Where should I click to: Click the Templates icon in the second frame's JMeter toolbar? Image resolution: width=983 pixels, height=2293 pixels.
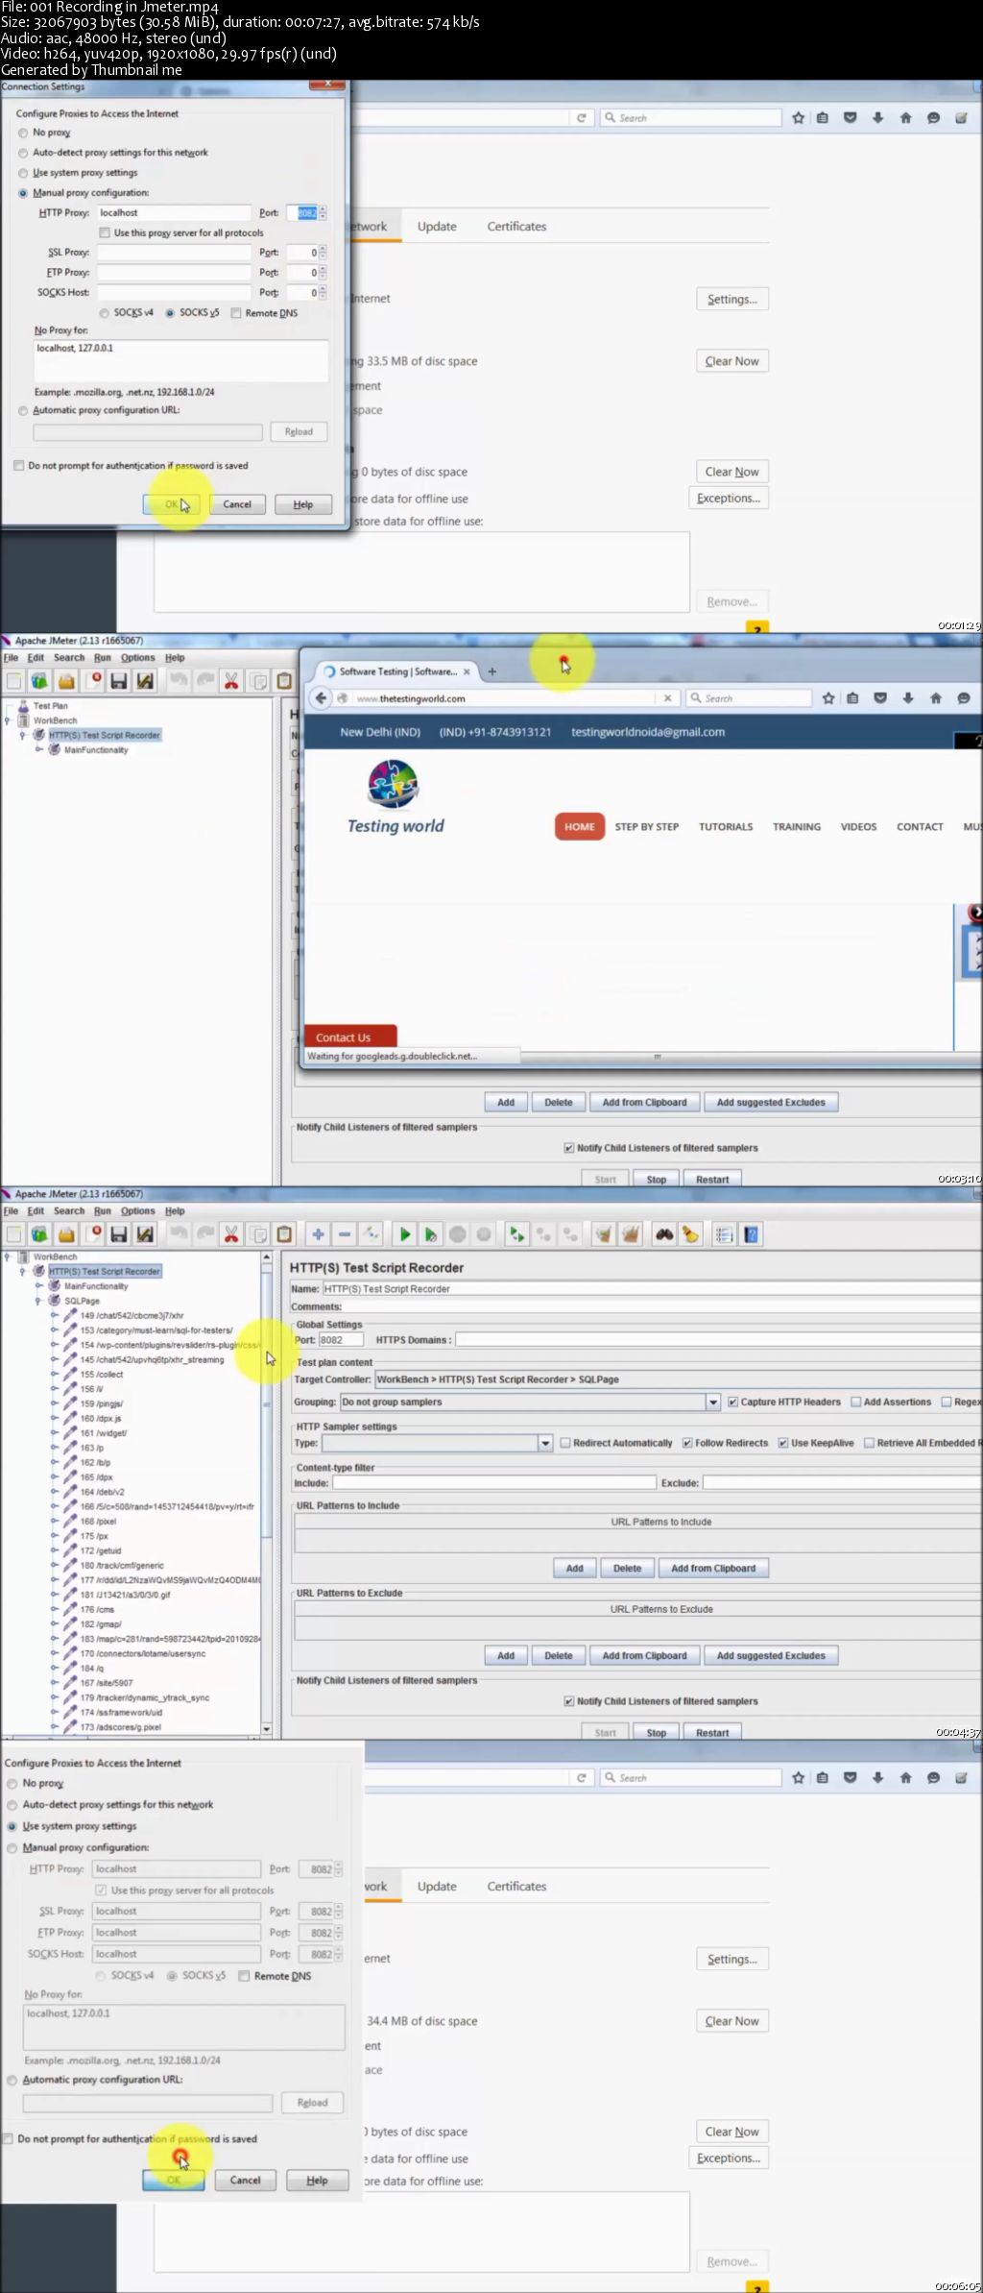click(39, 681)
